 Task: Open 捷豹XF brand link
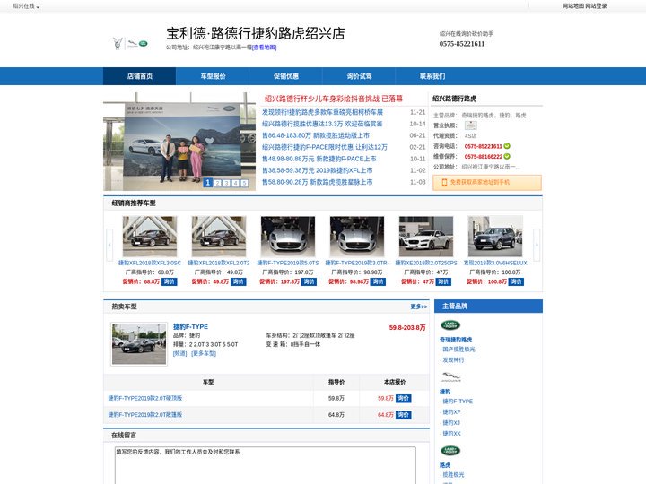[451, 412]
